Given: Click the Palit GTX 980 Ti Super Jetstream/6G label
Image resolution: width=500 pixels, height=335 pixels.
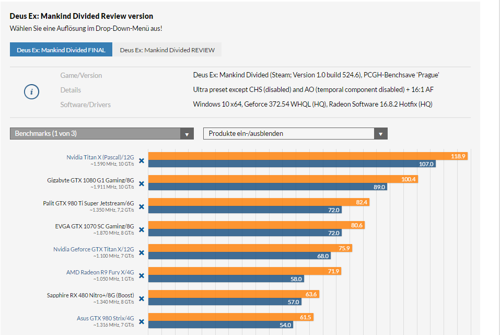Looking at the screenshot, I should tap(88, 203).
